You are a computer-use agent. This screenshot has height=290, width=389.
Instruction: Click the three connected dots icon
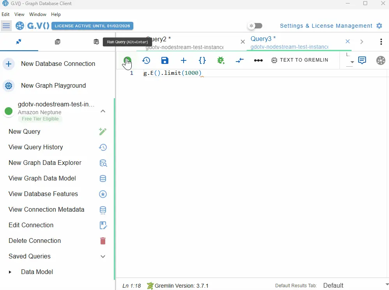[x=258, y=60]
